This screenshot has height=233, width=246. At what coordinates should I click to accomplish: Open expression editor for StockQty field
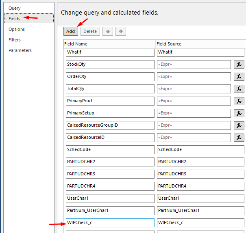pyautogui.click(x=239, y=65)
